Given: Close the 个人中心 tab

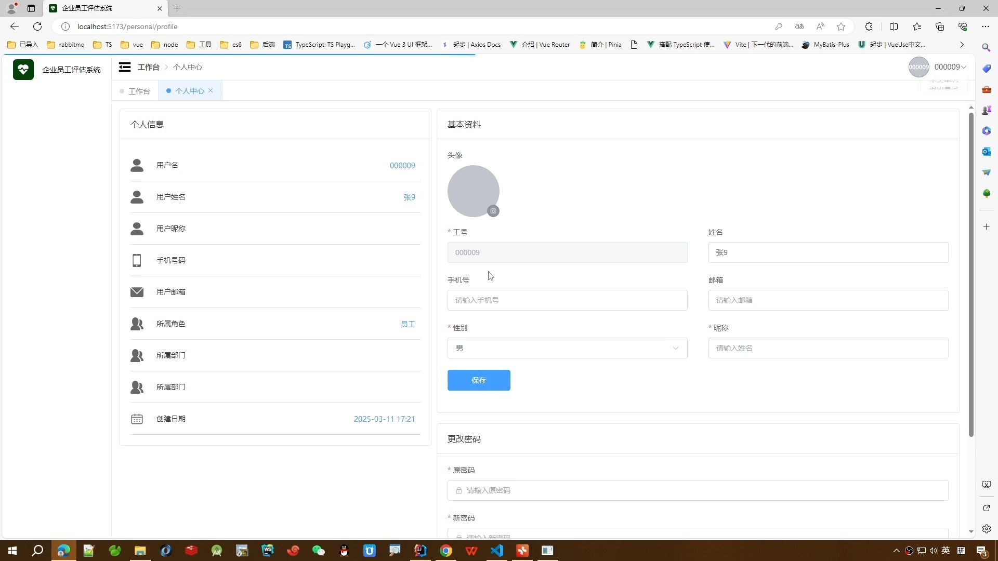Looking at the screenshot, I should [211, 90].
